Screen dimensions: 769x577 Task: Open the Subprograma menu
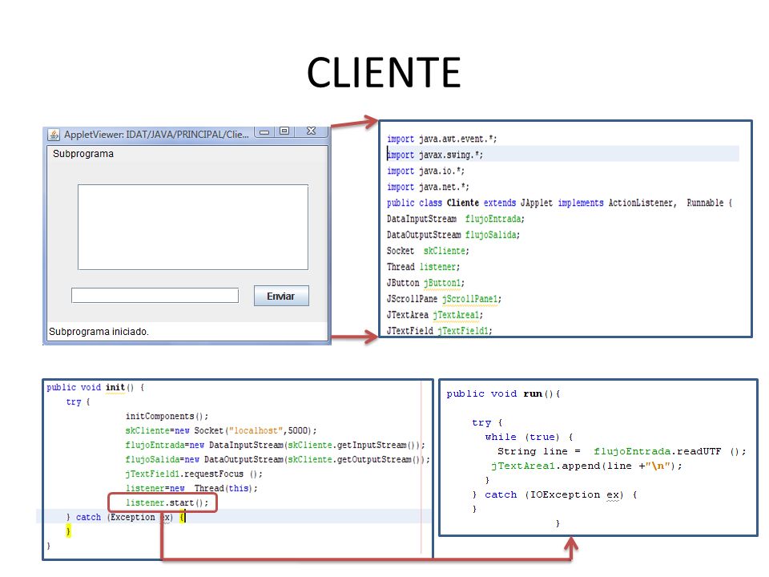[x=83, y=154]
